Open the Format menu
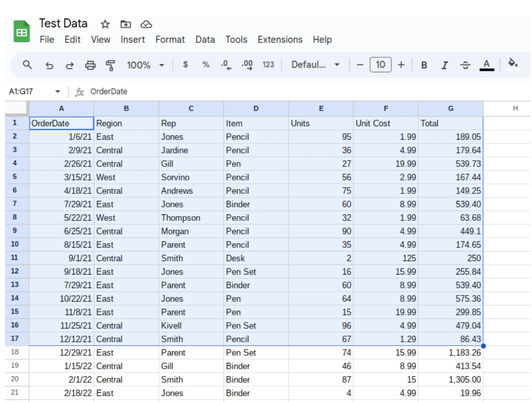This screenshot has width=532, height=402. coord(170,40)
